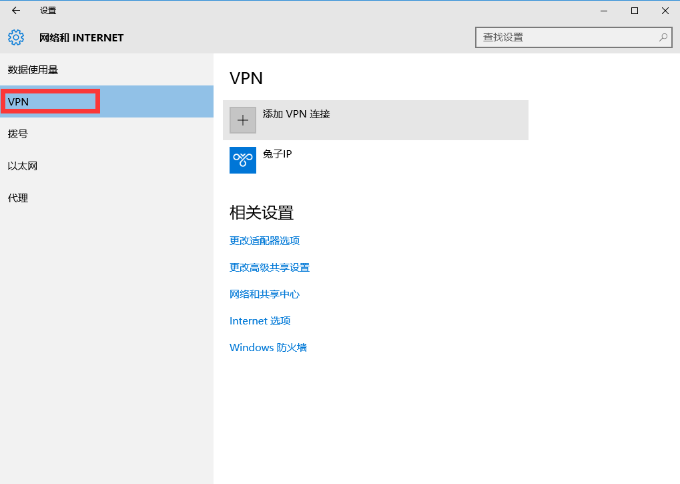Click the back arrow in title bar
The width and height of the screenshot is (680, 484).
(x=16, y=11)
